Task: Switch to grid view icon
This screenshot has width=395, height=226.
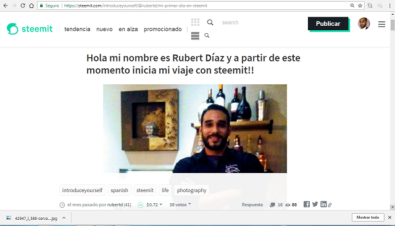Action: (x=195, y=22)
